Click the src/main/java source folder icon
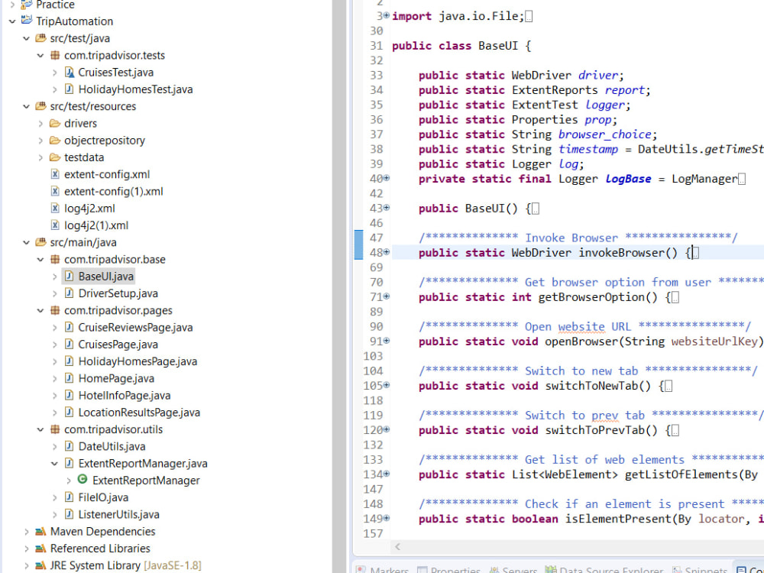Viewport: 764px width, 573px height. (x=40, y=242)
